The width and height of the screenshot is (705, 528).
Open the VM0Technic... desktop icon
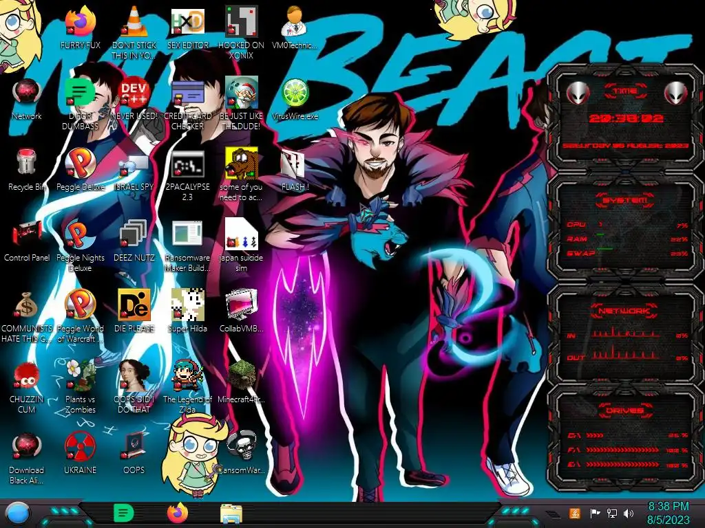pyautogui.click(x=295, y=21)
